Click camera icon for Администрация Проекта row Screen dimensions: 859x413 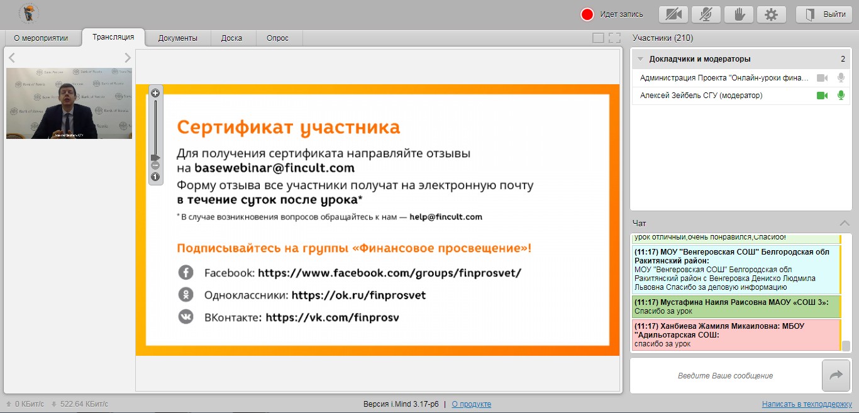point(822,78)
